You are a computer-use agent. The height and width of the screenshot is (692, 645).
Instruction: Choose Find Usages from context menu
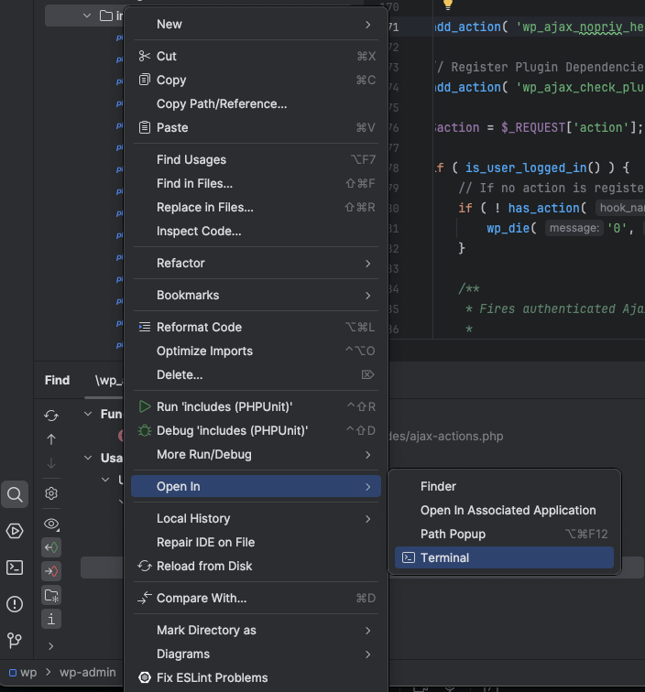[x=191, y=160]
